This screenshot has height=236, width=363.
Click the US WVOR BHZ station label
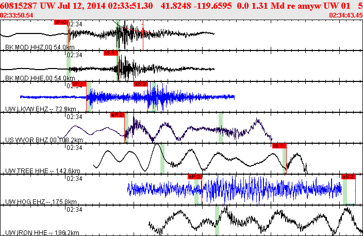(x=44, y=140)
